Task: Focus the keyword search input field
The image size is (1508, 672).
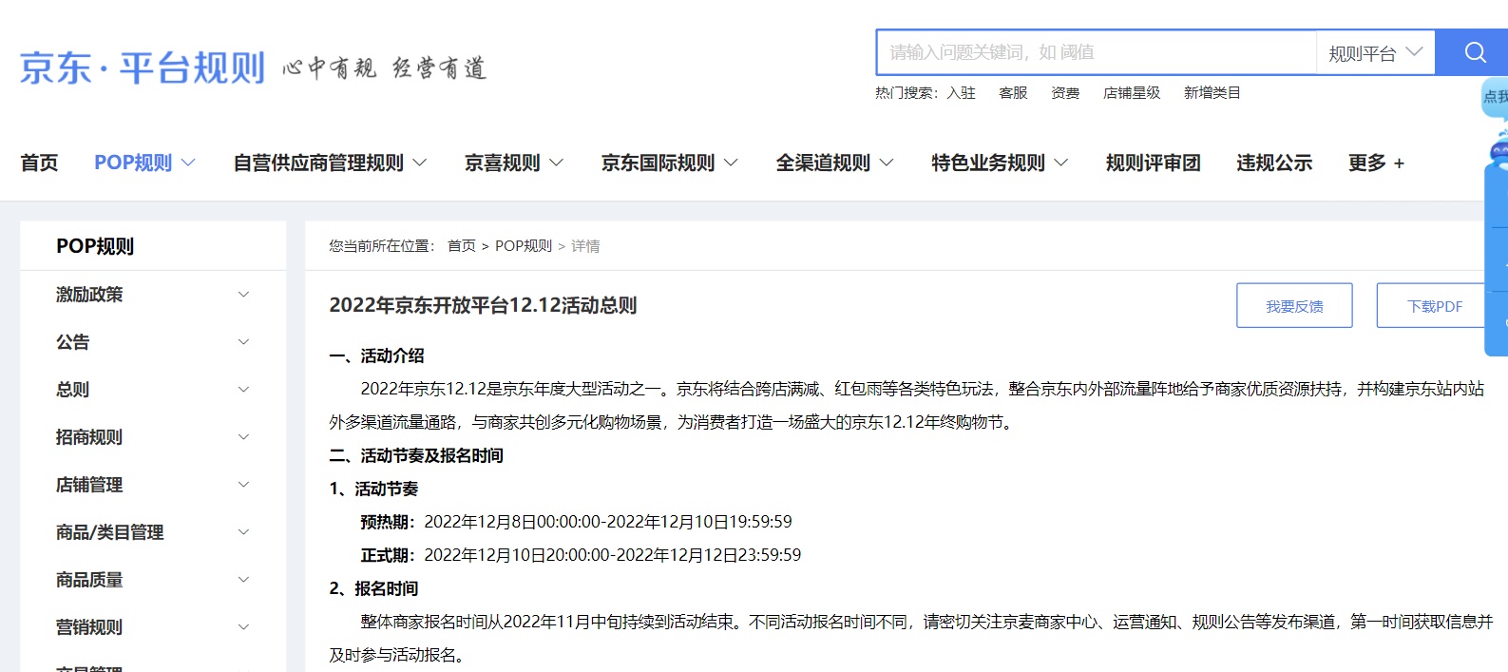Action: coord(1097,52)
